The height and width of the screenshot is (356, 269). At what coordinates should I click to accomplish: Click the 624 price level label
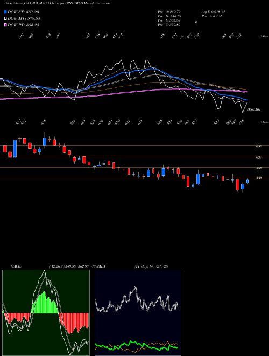259,157
